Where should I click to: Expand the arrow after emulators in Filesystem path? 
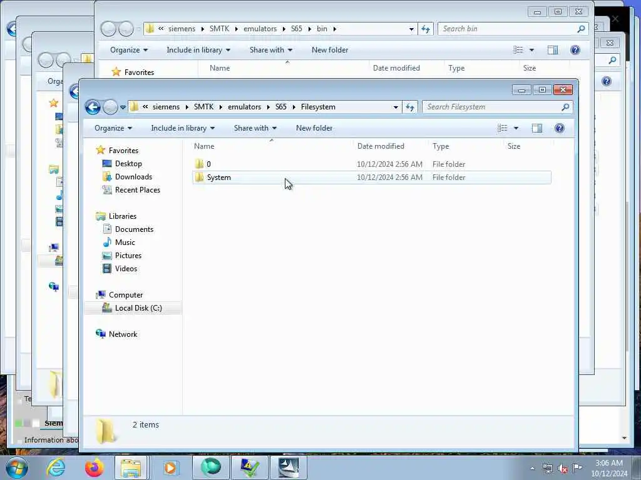click(268, 107)
